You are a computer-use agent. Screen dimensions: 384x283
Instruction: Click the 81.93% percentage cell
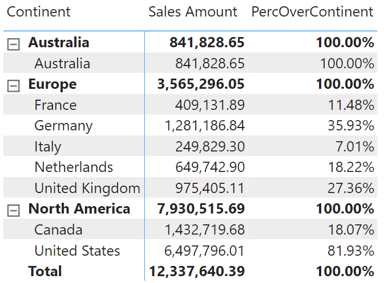(x=351, y=251)
